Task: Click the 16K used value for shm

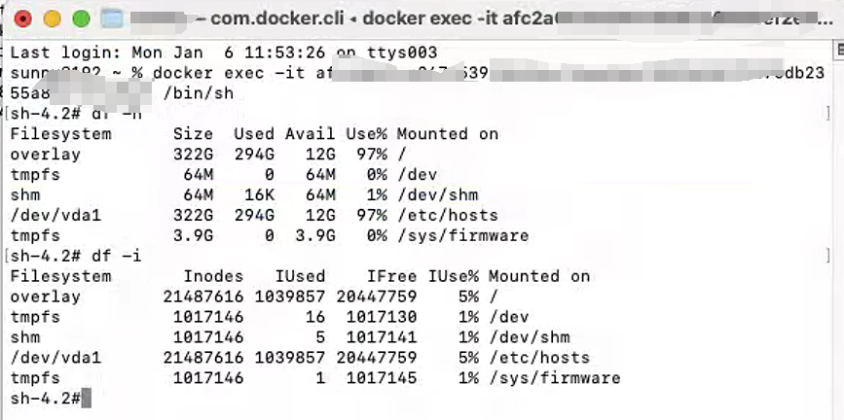Action: point(260,194)
